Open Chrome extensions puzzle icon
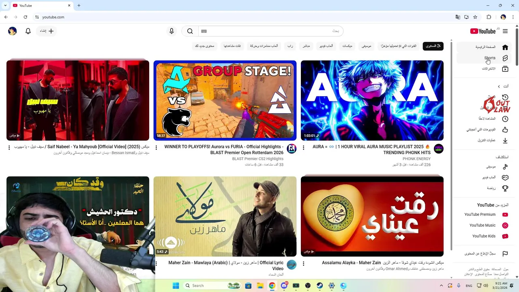519x292 pixels. 489,17
